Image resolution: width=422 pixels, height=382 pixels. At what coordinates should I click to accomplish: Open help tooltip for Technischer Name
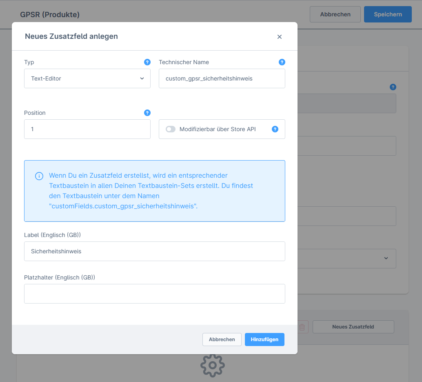point(282,62)
